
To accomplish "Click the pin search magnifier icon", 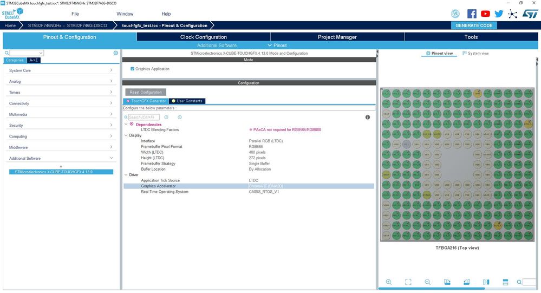I will coord(519,282).
